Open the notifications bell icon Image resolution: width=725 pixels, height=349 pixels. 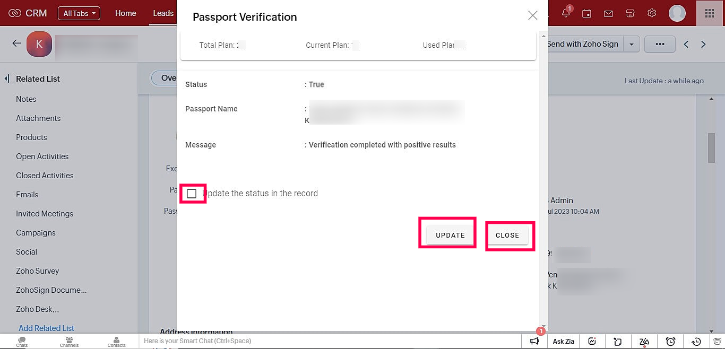(566, 13)
